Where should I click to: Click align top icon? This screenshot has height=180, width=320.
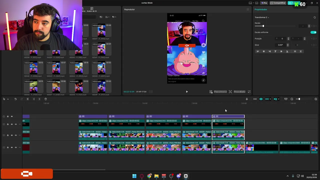275,51
